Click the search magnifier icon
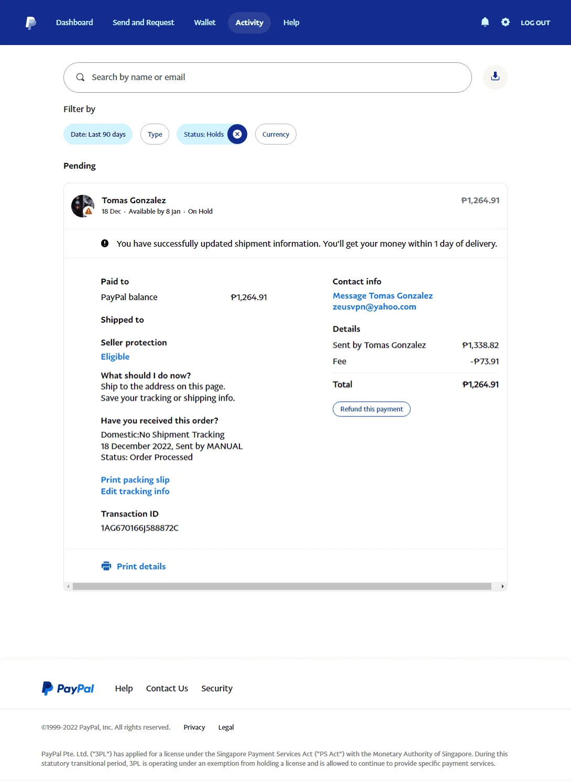 coord(80,77)
